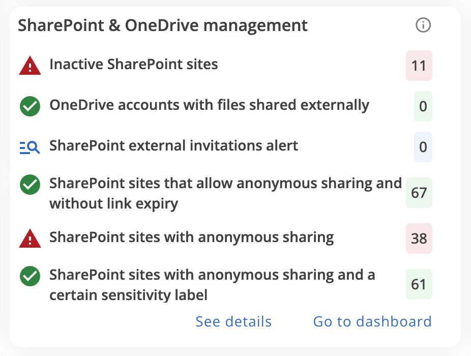The image size is (471, 356).
Task: Click green check icon for sites without link expiry
Action: click(x=30, y=185)
